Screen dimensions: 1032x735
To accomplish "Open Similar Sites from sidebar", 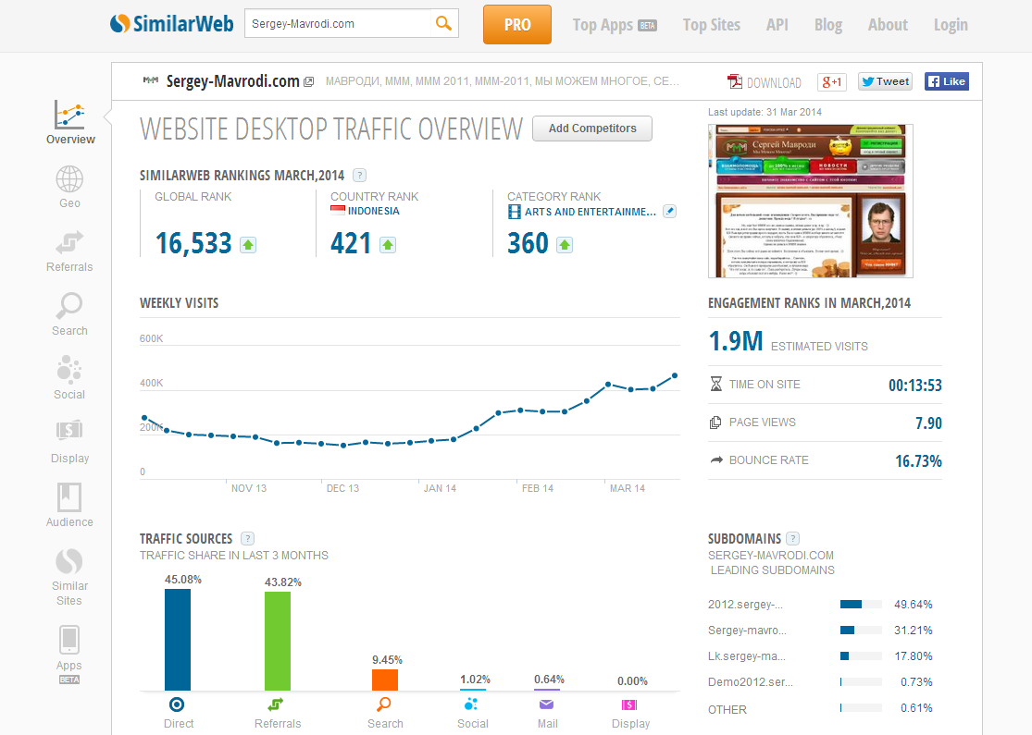I will point(69,562).
